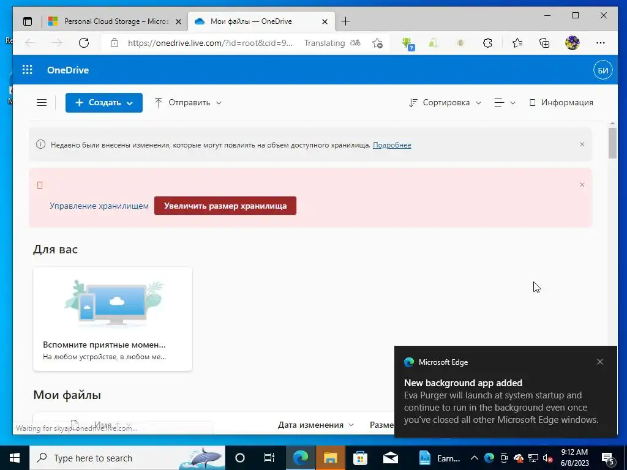
Task: Close the Microsoft Edge notification toast
Action: point(600,362)
